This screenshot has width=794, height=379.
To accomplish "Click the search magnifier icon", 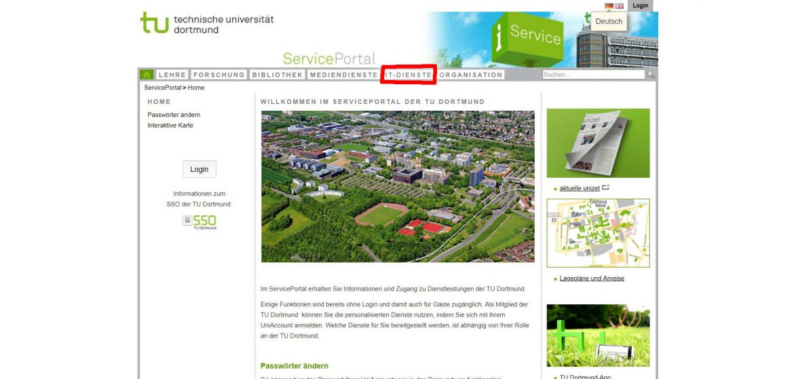I will 651,75.
